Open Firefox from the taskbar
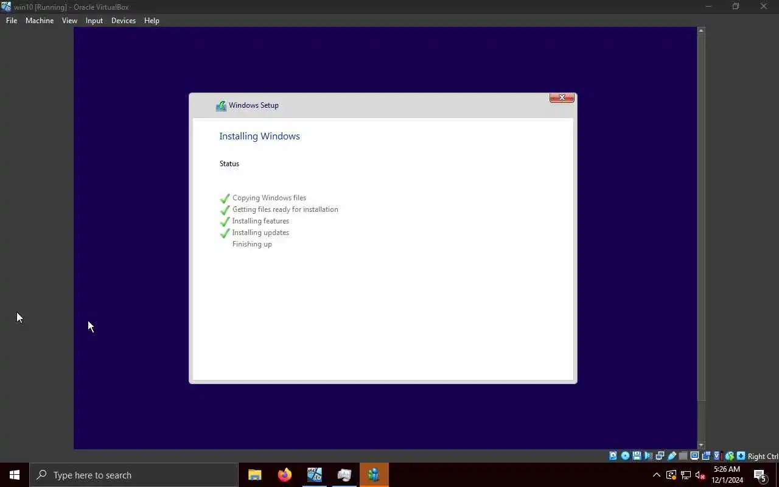The height and width of the screenshot is (487, 779). point(284,475)
